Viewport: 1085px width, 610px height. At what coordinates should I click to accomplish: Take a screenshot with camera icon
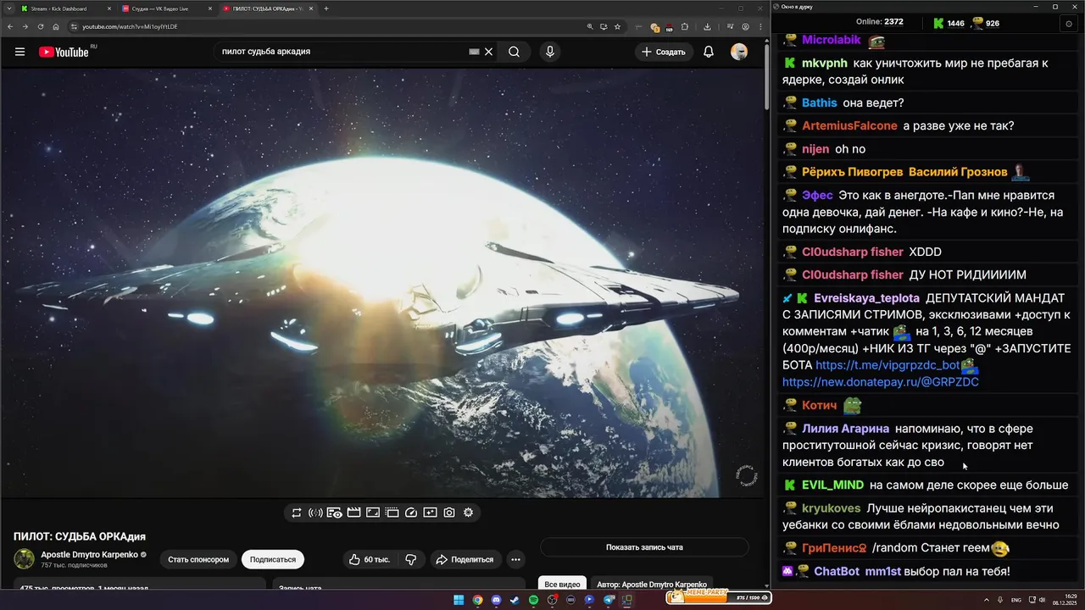click(449, 513)
